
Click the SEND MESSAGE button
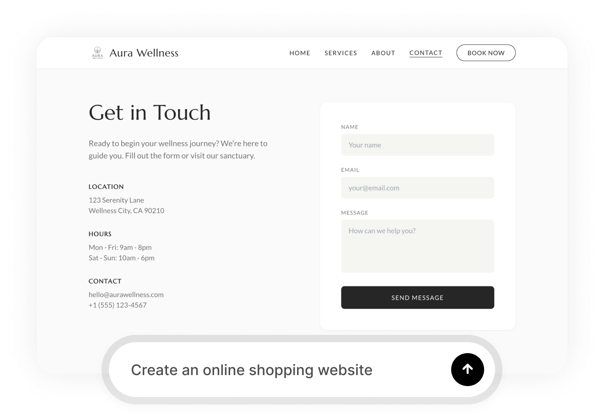[417, 297]
